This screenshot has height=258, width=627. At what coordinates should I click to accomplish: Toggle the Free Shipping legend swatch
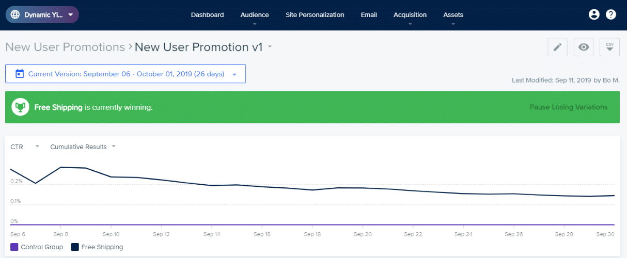pos(75,247)
